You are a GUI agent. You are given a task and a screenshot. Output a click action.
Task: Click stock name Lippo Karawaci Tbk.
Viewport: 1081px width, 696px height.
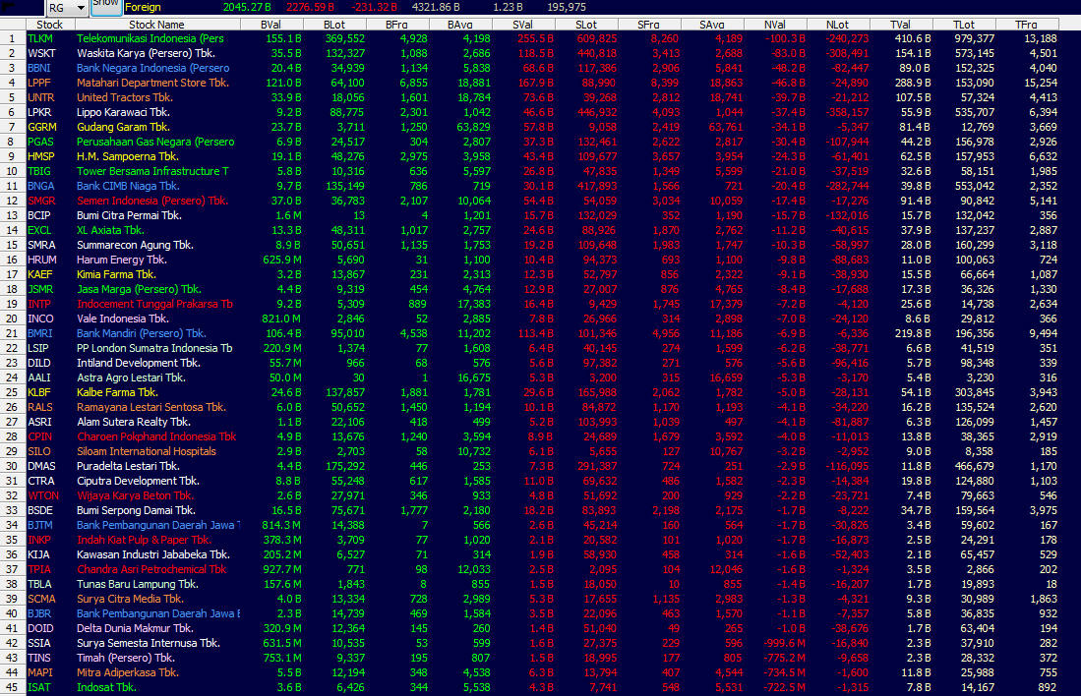click(123, 112)
